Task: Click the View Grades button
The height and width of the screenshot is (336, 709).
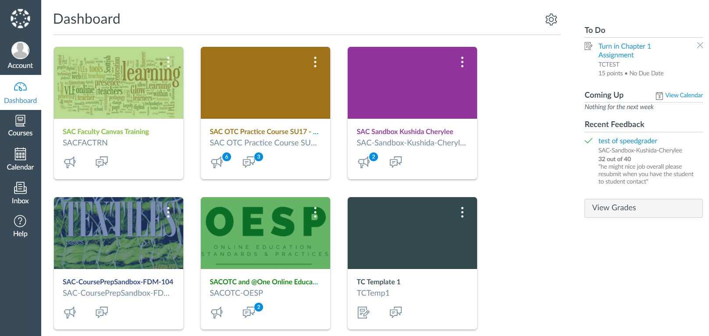Action: click(643, 208)
